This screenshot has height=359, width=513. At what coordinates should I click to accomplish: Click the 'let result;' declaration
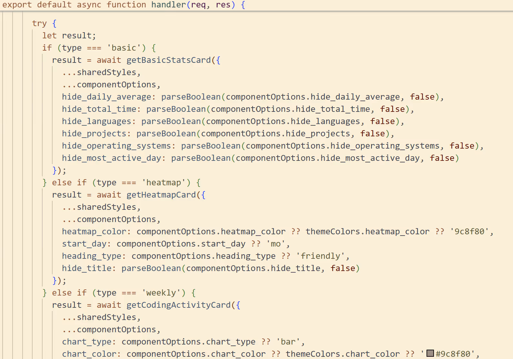click(x=69, y=36)
